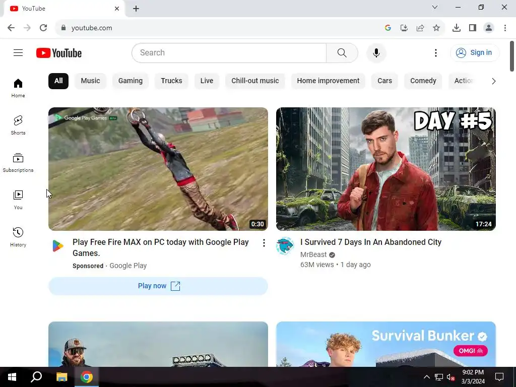Open Chrome three-dot menu
Image resolution: width=516 pixels, height=387 pixels.
[505, 28]
